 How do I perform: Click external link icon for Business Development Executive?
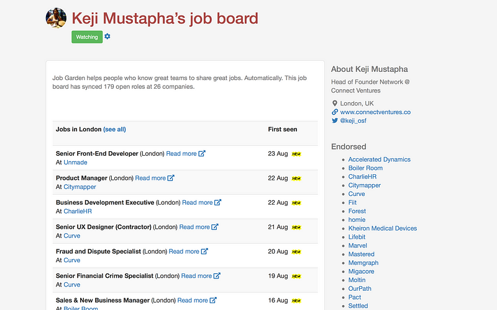tap(218, 202)
